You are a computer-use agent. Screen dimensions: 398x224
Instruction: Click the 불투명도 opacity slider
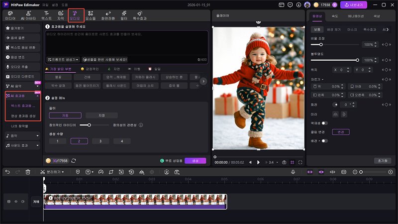click(x=334, y=60)
